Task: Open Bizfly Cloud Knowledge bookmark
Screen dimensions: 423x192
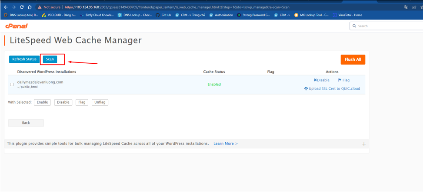Action: (x=97, y=15)
